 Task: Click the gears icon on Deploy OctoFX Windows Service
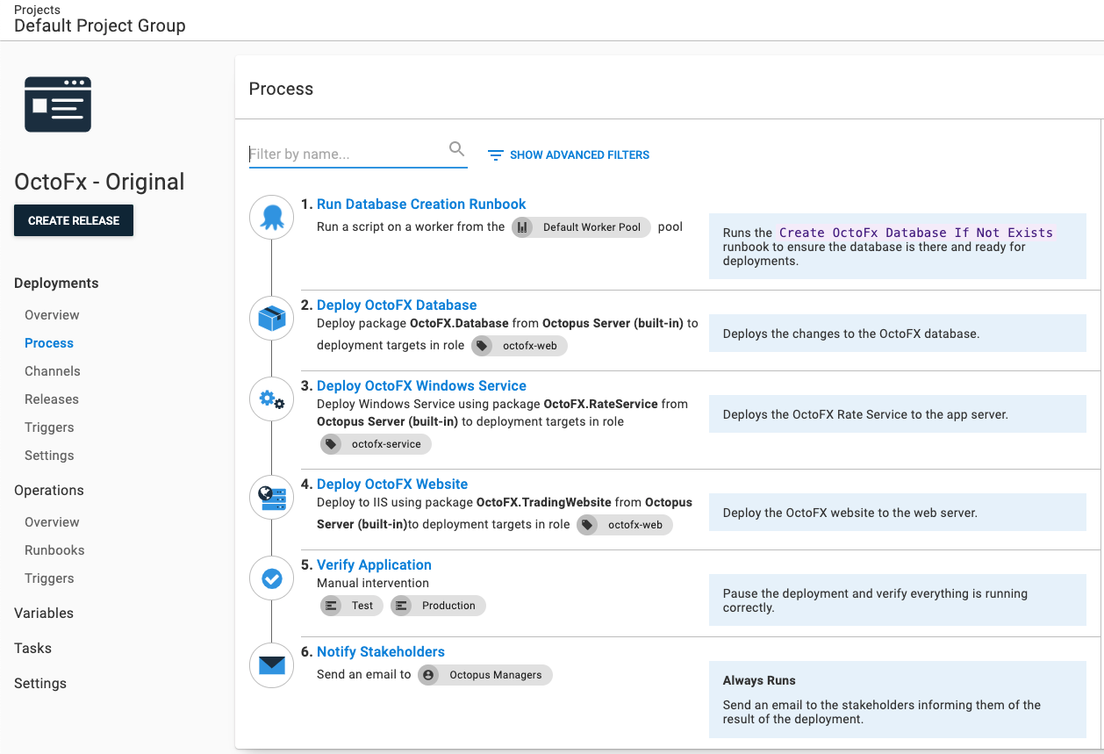(x=271, y=399)
